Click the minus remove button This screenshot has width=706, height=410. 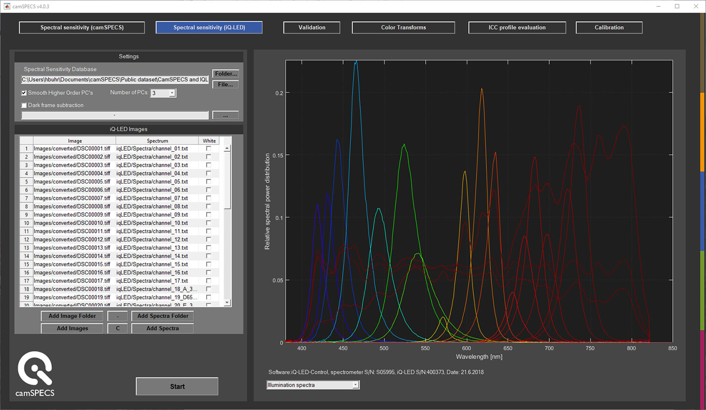pyautogui.click(x=118, y=316)
